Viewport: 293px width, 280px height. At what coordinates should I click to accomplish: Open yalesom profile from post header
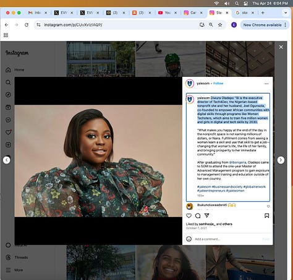pyautogui.click(x=203, y=84)
